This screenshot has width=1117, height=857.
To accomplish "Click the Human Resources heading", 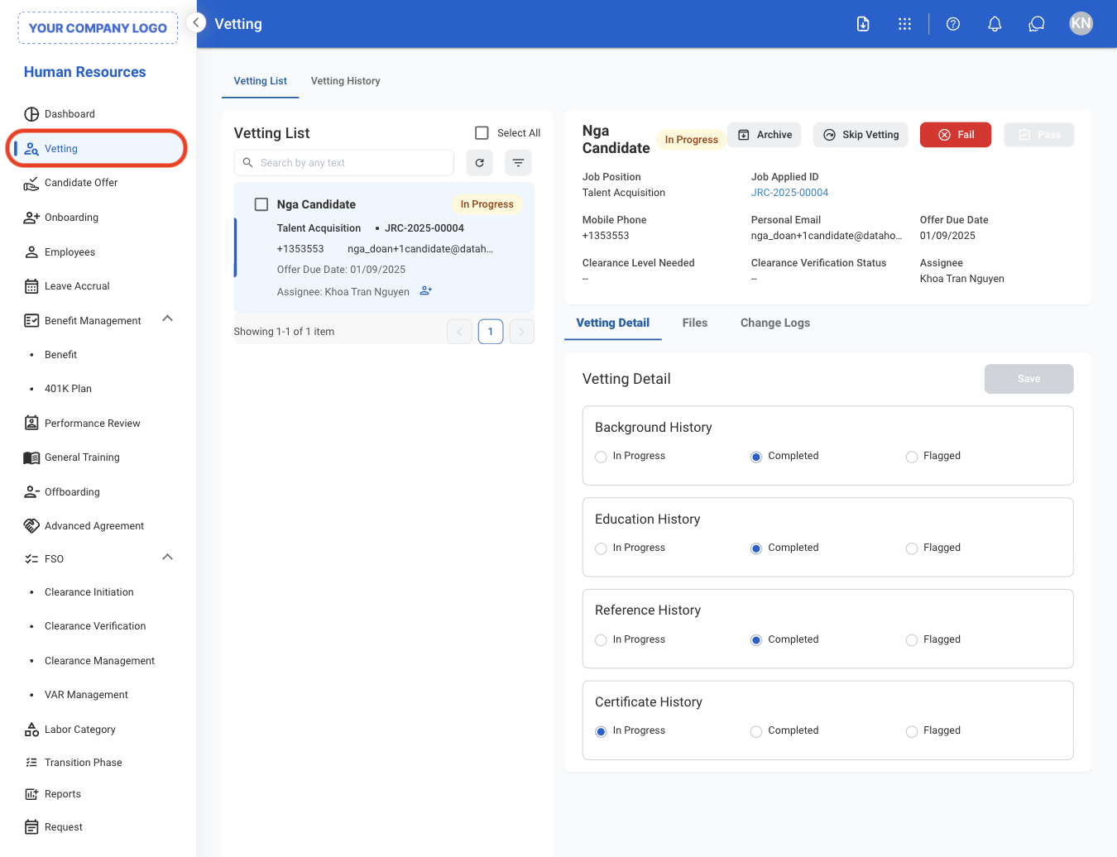I will point(84,72).
